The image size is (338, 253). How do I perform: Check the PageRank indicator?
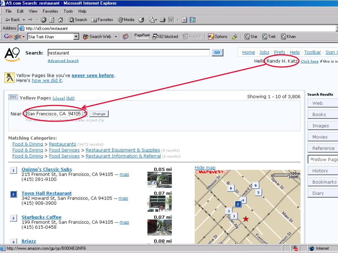point(142,36)
